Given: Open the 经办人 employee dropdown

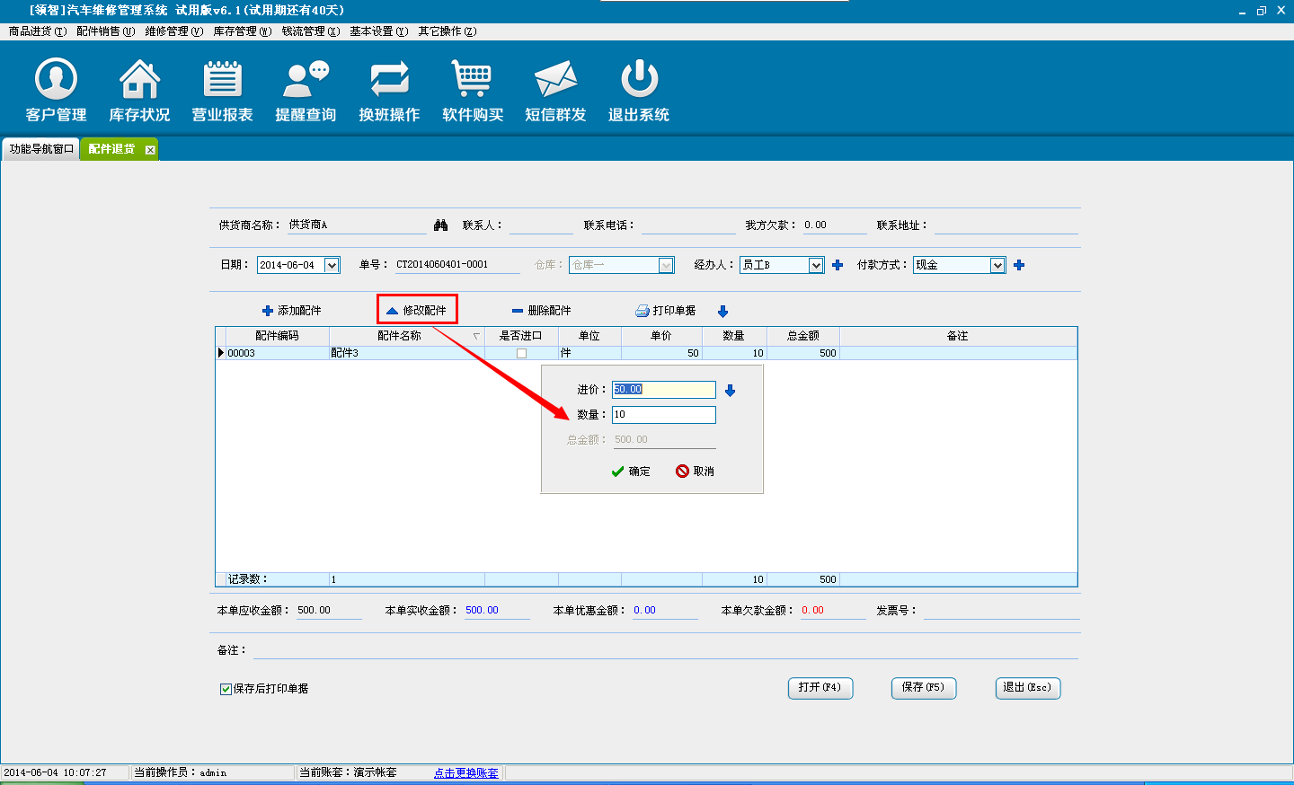Looking at the screenshot, I should tap(816, 265).
